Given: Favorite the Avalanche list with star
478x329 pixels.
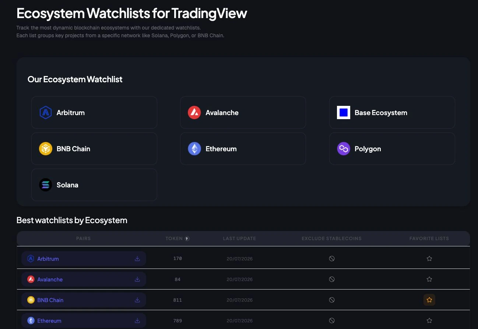Looking at the screenshot, I should (429, 279).
